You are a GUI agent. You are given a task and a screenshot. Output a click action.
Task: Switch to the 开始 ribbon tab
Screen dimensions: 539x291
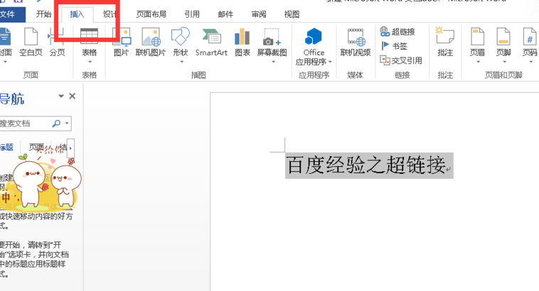pos(43,14)
